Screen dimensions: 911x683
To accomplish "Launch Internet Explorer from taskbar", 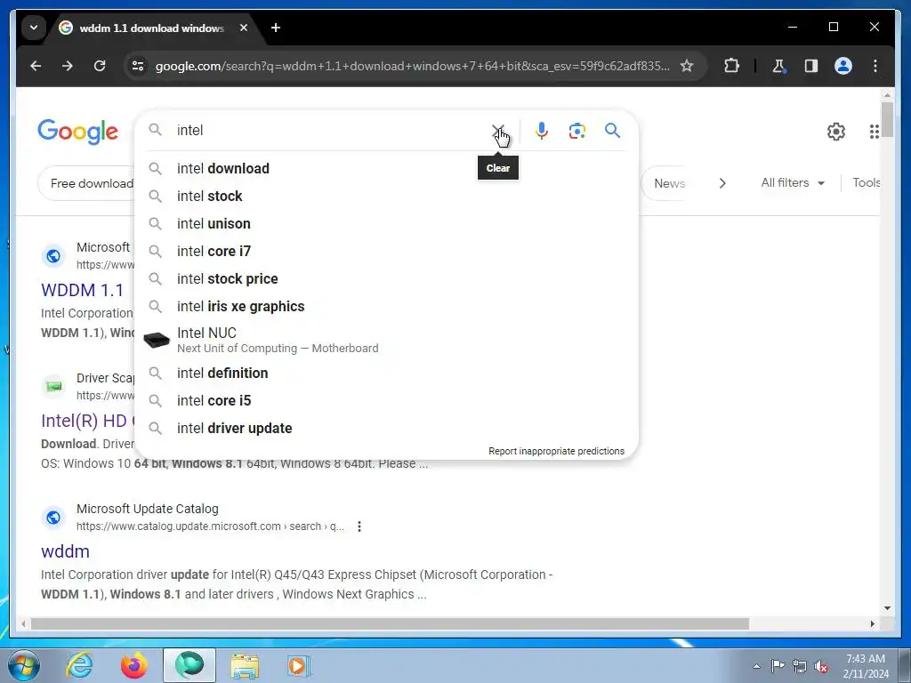I will pos(79,665).
